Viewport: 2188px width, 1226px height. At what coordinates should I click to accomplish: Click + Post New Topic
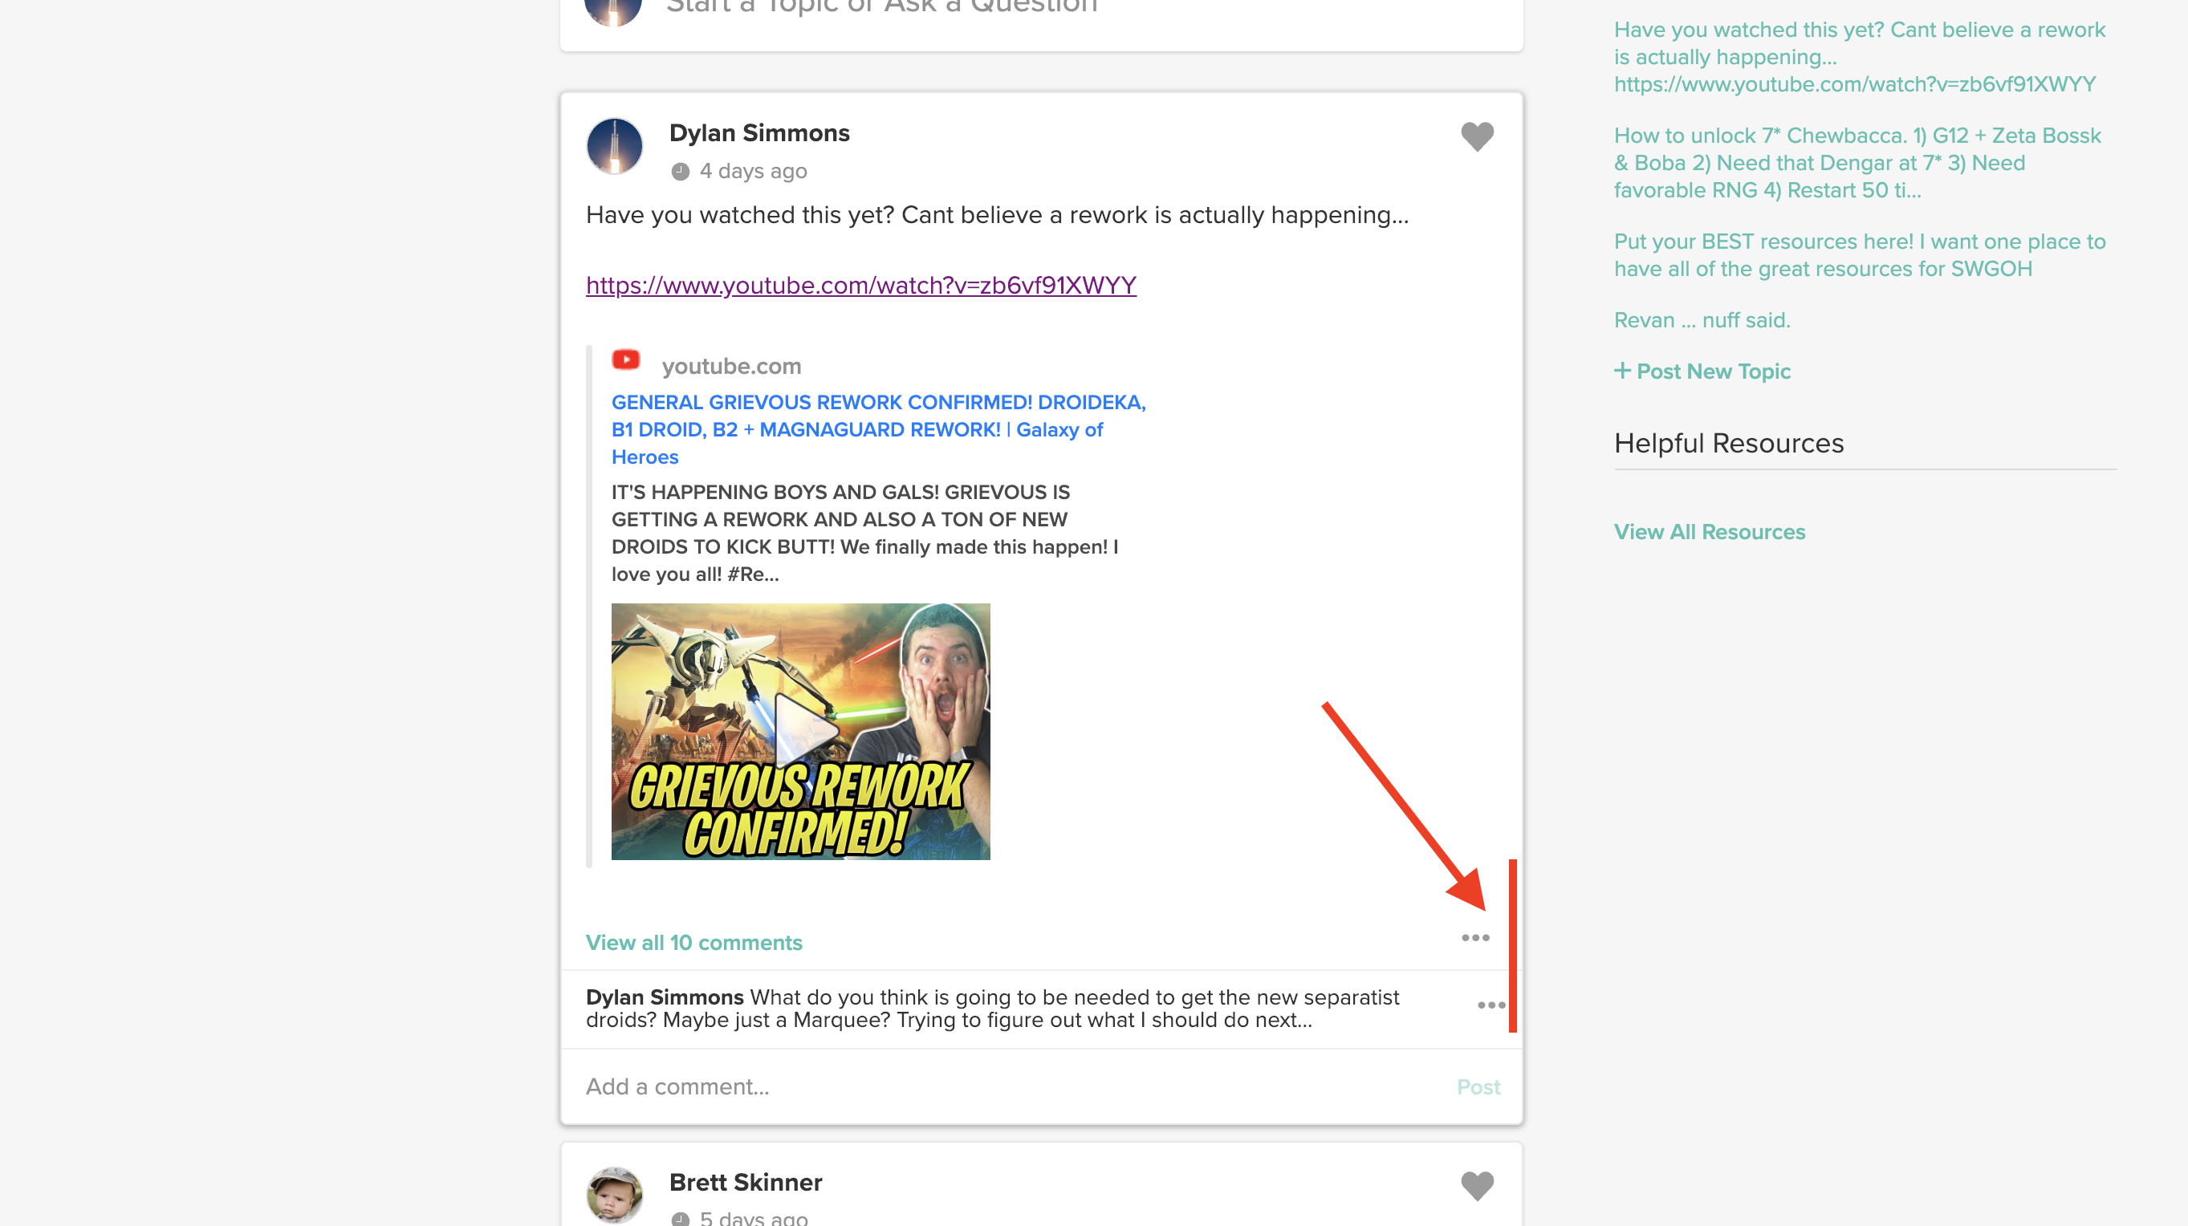1702,371
